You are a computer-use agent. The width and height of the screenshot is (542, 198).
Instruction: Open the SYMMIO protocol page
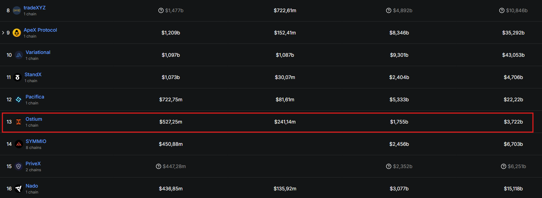tap(36, 141)
